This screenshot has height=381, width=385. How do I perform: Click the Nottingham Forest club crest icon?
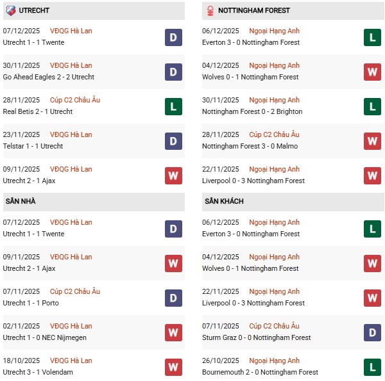[210, 10]
